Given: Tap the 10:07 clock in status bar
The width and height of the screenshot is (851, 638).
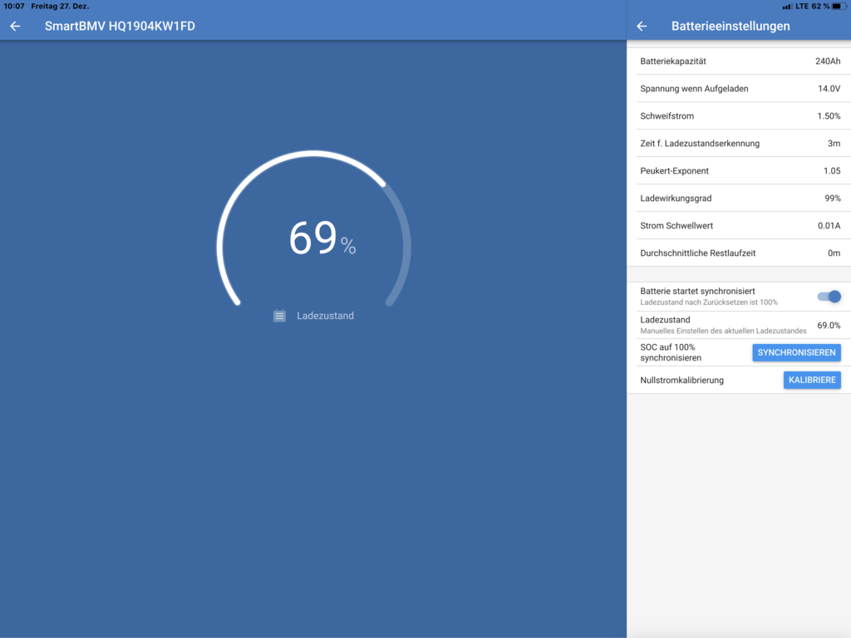Looking at the screenshot, I should [14, 7].
